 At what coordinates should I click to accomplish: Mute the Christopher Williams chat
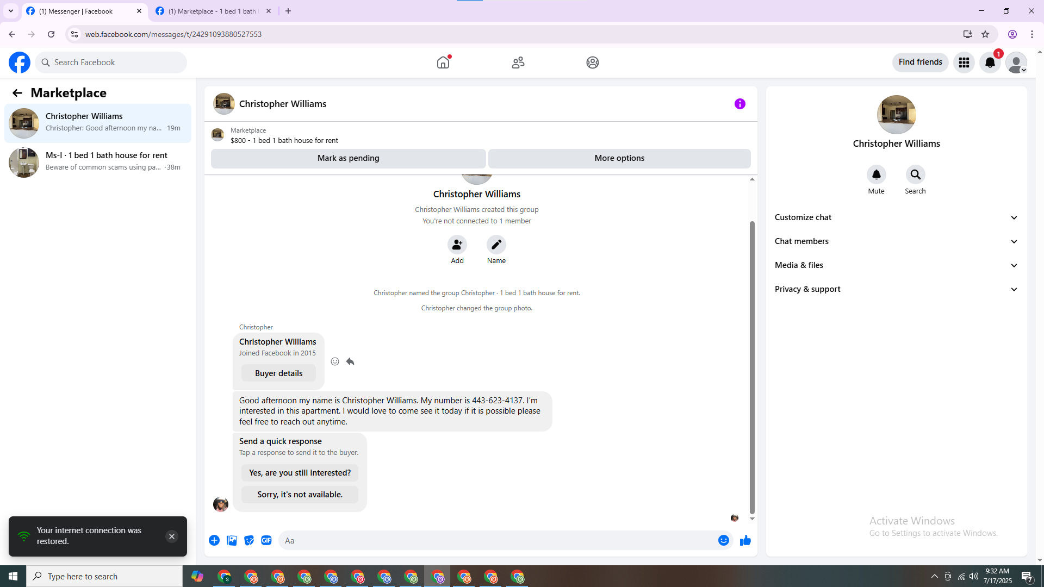tap(877, 174)
